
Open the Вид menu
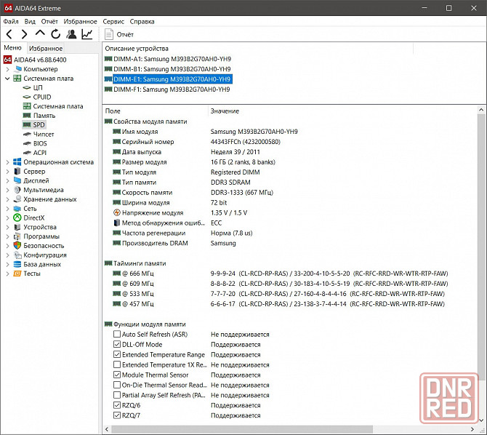click(x=30, y=21)
